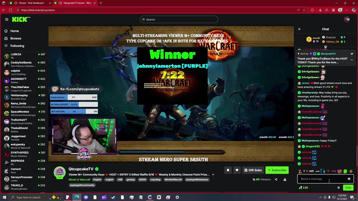Click QtcupcakeTV streamer avatar with LIVE badge
Image resolution: width=358 pixels, height=201 pixels.
click(x=60, y=173)
